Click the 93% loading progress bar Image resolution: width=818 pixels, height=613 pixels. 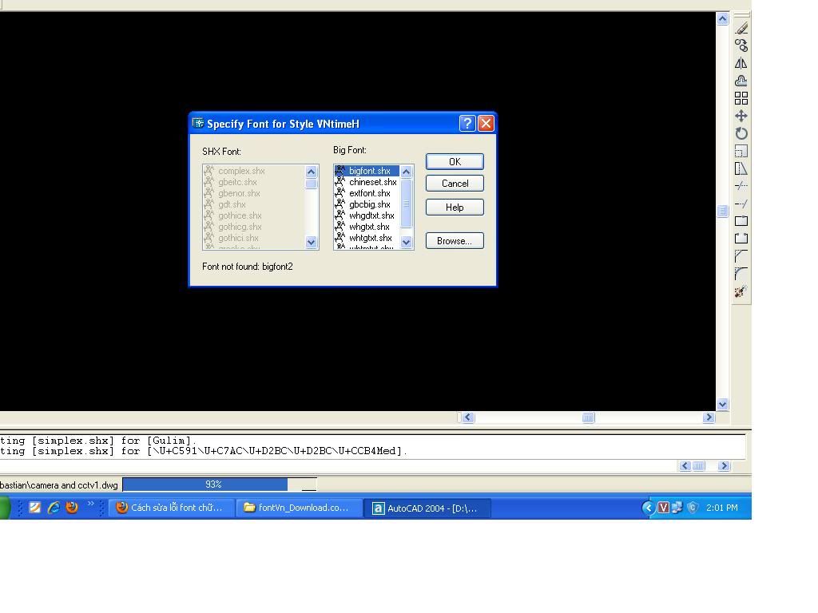coord(219,484)
